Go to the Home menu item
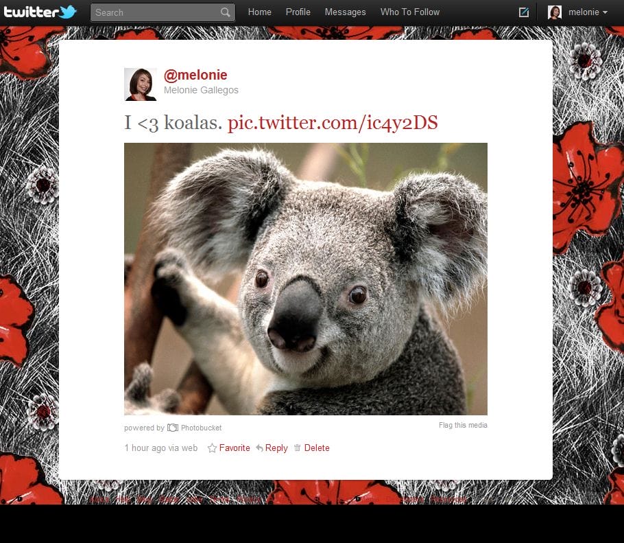This screenshot has width=624, height=543. tap(259, 12)
